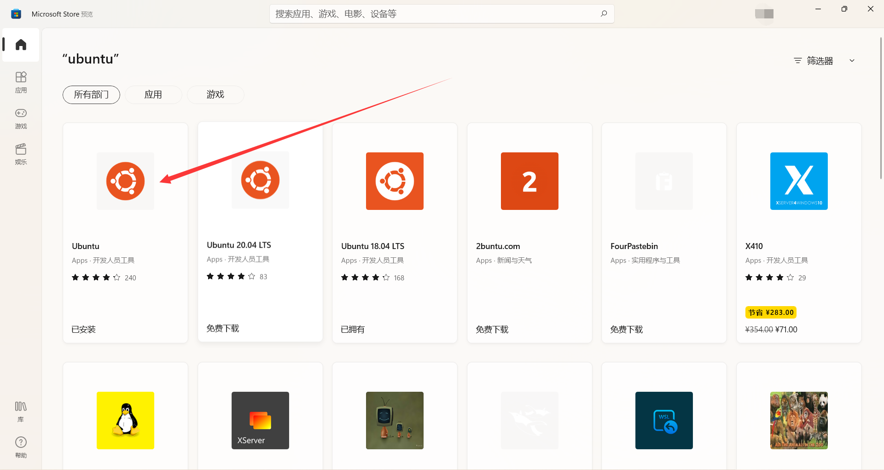Image resolution: width=884 pixels, height=470 pixels.
Task: Open 帮助 (Help) in sidebar
Action: tap(21, 447)
